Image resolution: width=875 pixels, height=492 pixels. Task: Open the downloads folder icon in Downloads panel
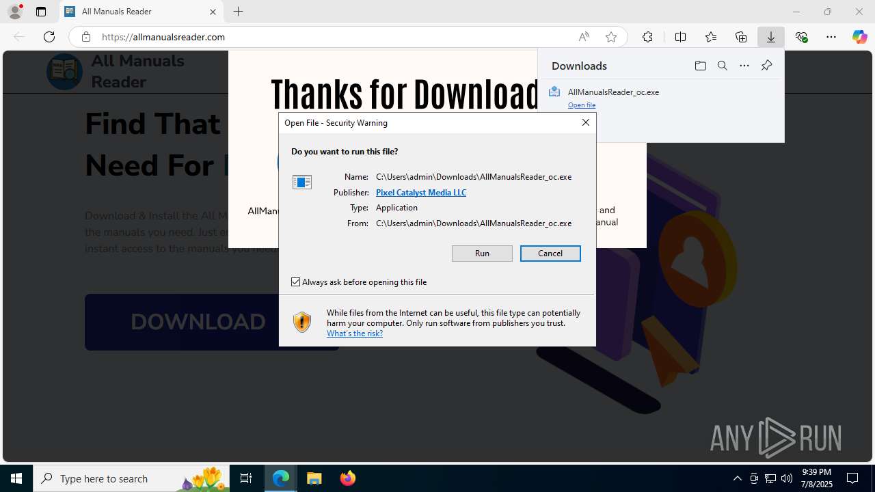pos(700,66)
